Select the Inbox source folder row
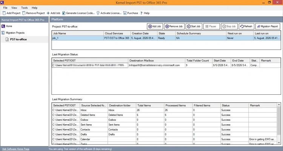Image resolution: width=283 pixels, height=151 pixels. click(x=164, y=110)
